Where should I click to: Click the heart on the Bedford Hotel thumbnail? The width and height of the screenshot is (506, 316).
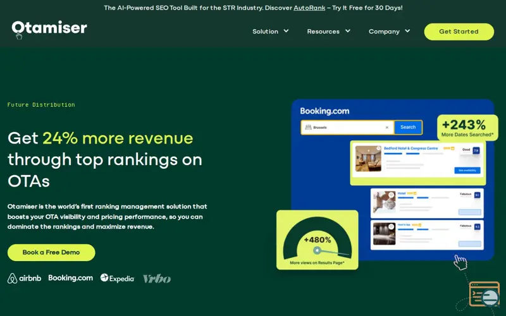[378, 149]
